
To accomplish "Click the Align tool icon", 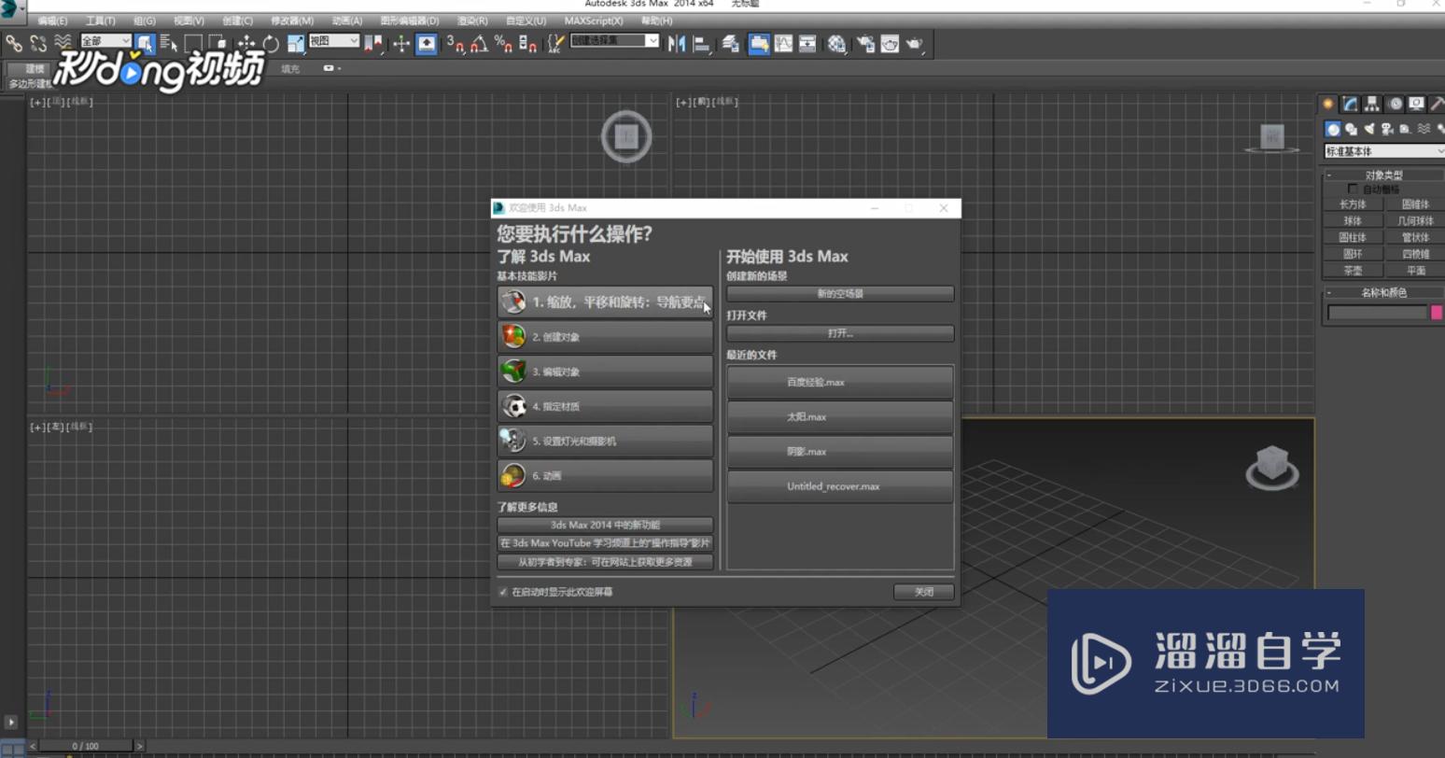I will coord(702,43).
